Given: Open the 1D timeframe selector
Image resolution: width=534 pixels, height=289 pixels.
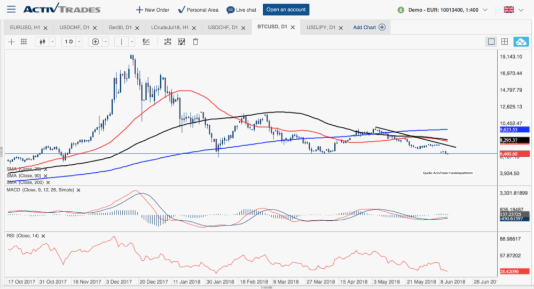Looking at the screenshot, I should pos(69,42).
